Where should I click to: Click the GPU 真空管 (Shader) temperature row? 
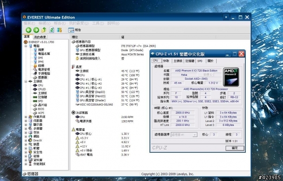pos(107,100)
